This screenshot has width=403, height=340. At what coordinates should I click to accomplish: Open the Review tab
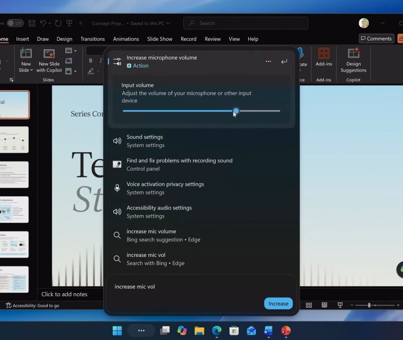coord(213,39)
